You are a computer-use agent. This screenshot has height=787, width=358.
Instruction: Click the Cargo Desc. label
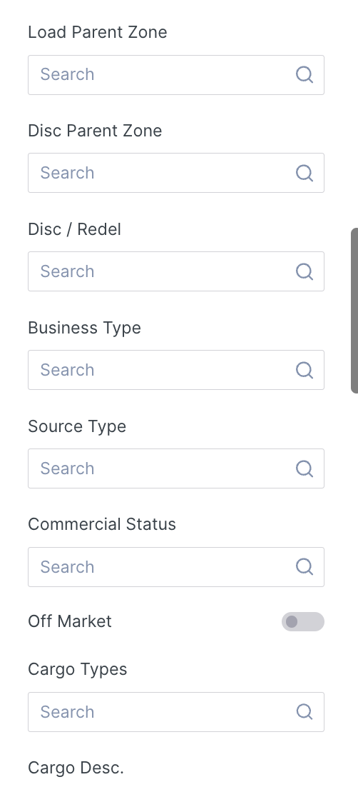click(76, 768)
